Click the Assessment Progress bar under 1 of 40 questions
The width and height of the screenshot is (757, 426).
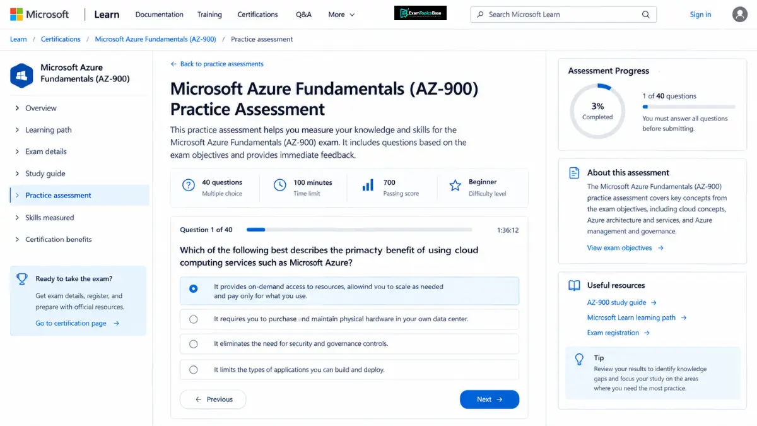tap(689, 107)
